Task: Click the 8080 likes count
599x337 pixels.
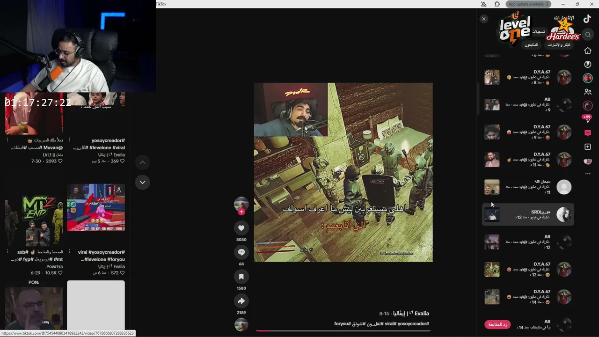Action: (x=241, y=240)
